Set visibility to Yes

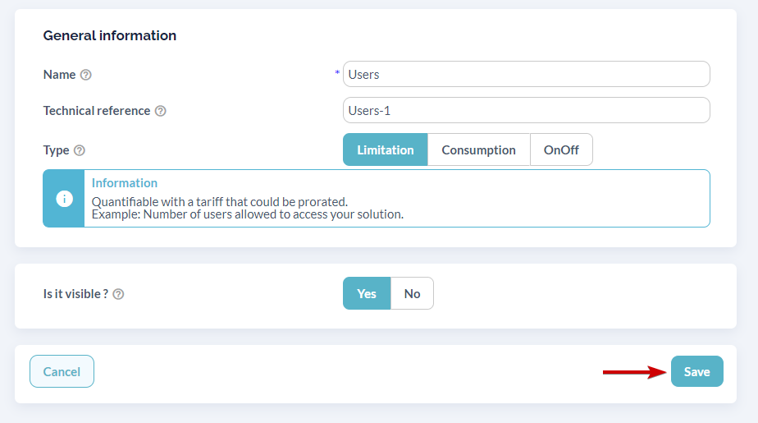tap(367, 294)
